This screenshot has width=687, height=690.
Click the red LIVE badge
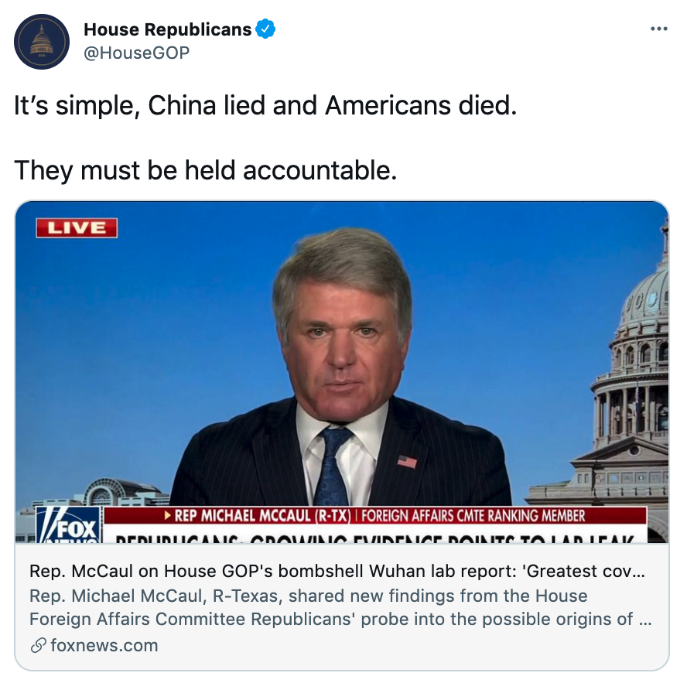(x=77, y=228)
